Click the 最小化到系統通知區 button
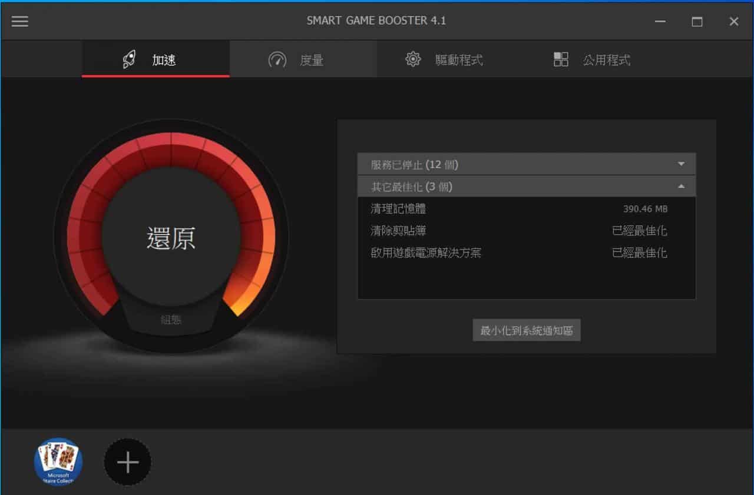 click(x=527, y=331)
